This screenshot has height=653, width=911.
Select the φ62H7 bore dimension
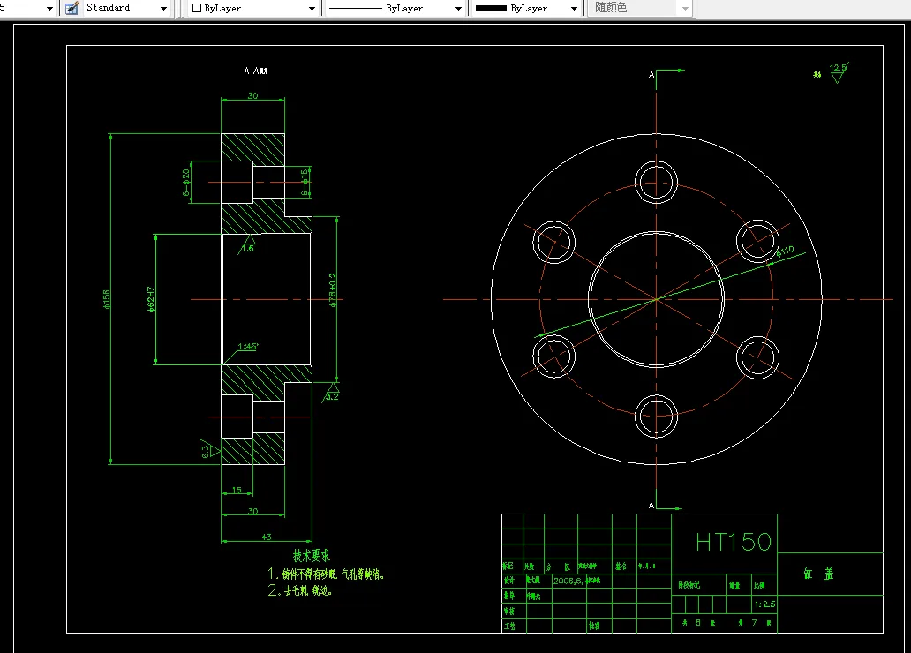pos(151,300)
